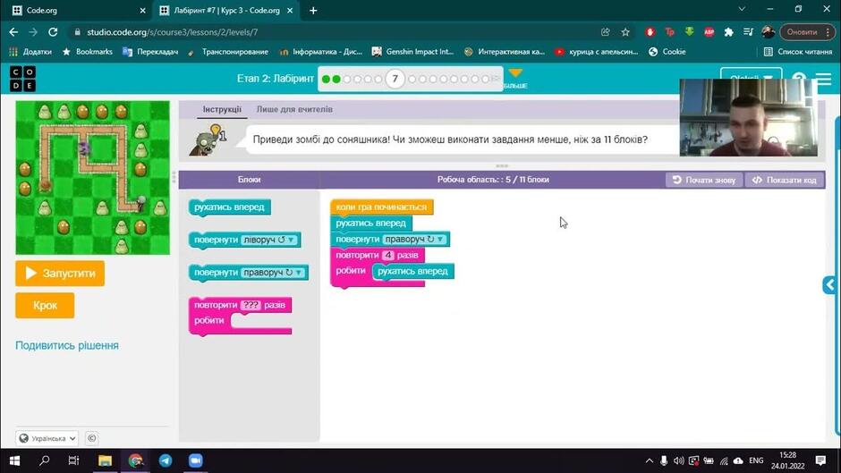
Task: Click the ??? field in toolbox repeat block
Action: coord(251,305)
